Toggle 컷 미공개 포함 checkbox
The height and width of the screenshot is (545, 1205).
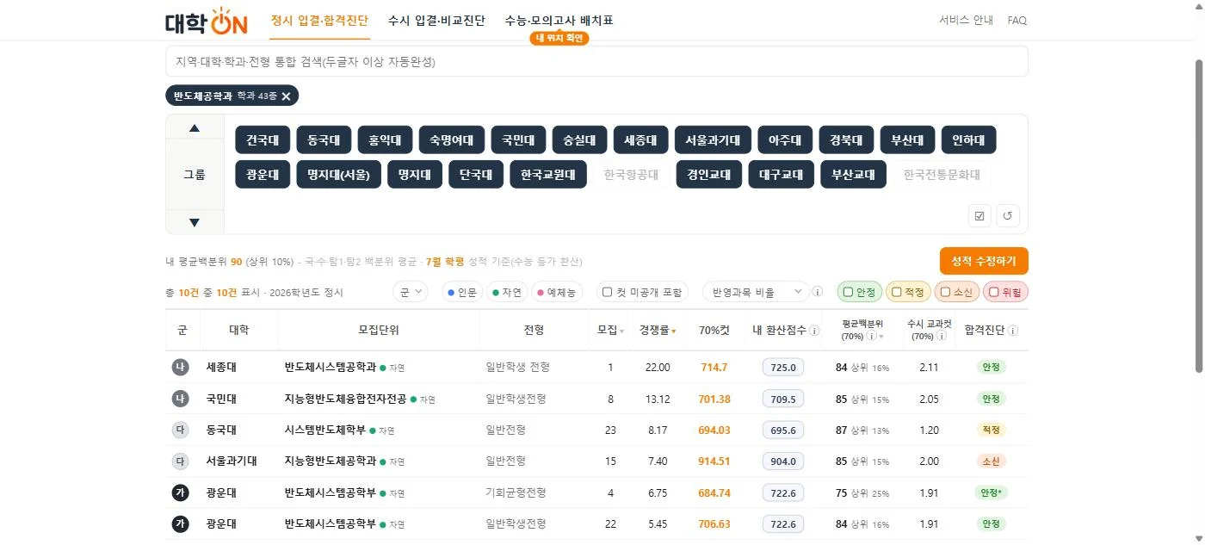tap(608, 292)
